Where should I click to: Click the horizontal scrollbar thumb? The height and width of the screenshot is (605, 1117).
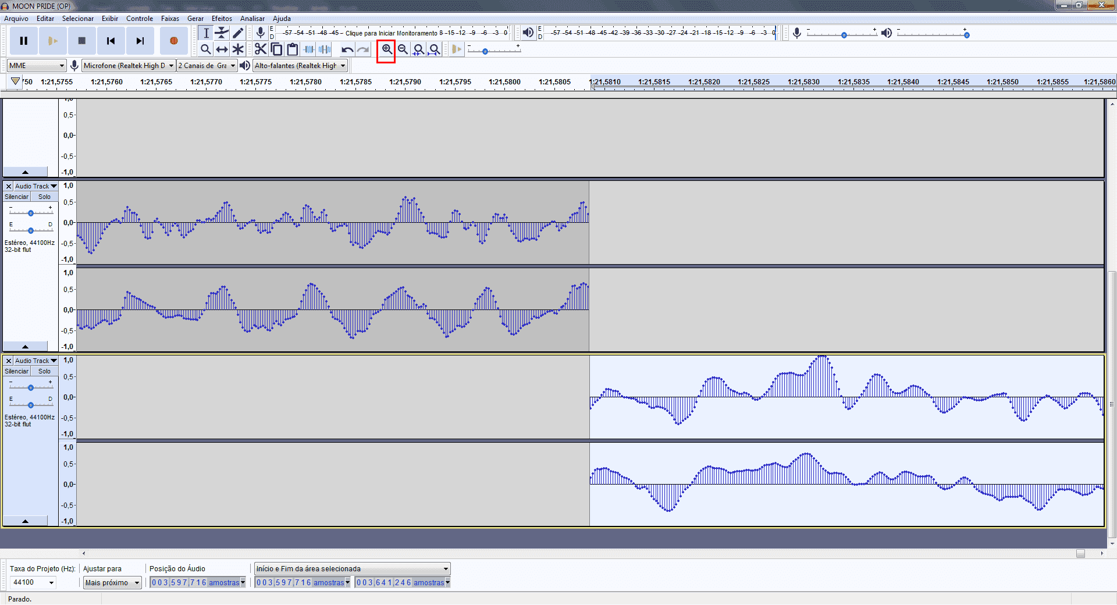pos(1080,554)
